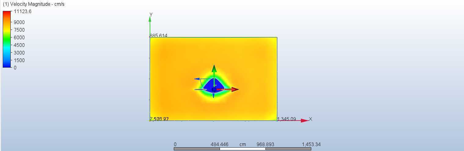
Task: Click the Y axis label
Action: click(151, 15)
